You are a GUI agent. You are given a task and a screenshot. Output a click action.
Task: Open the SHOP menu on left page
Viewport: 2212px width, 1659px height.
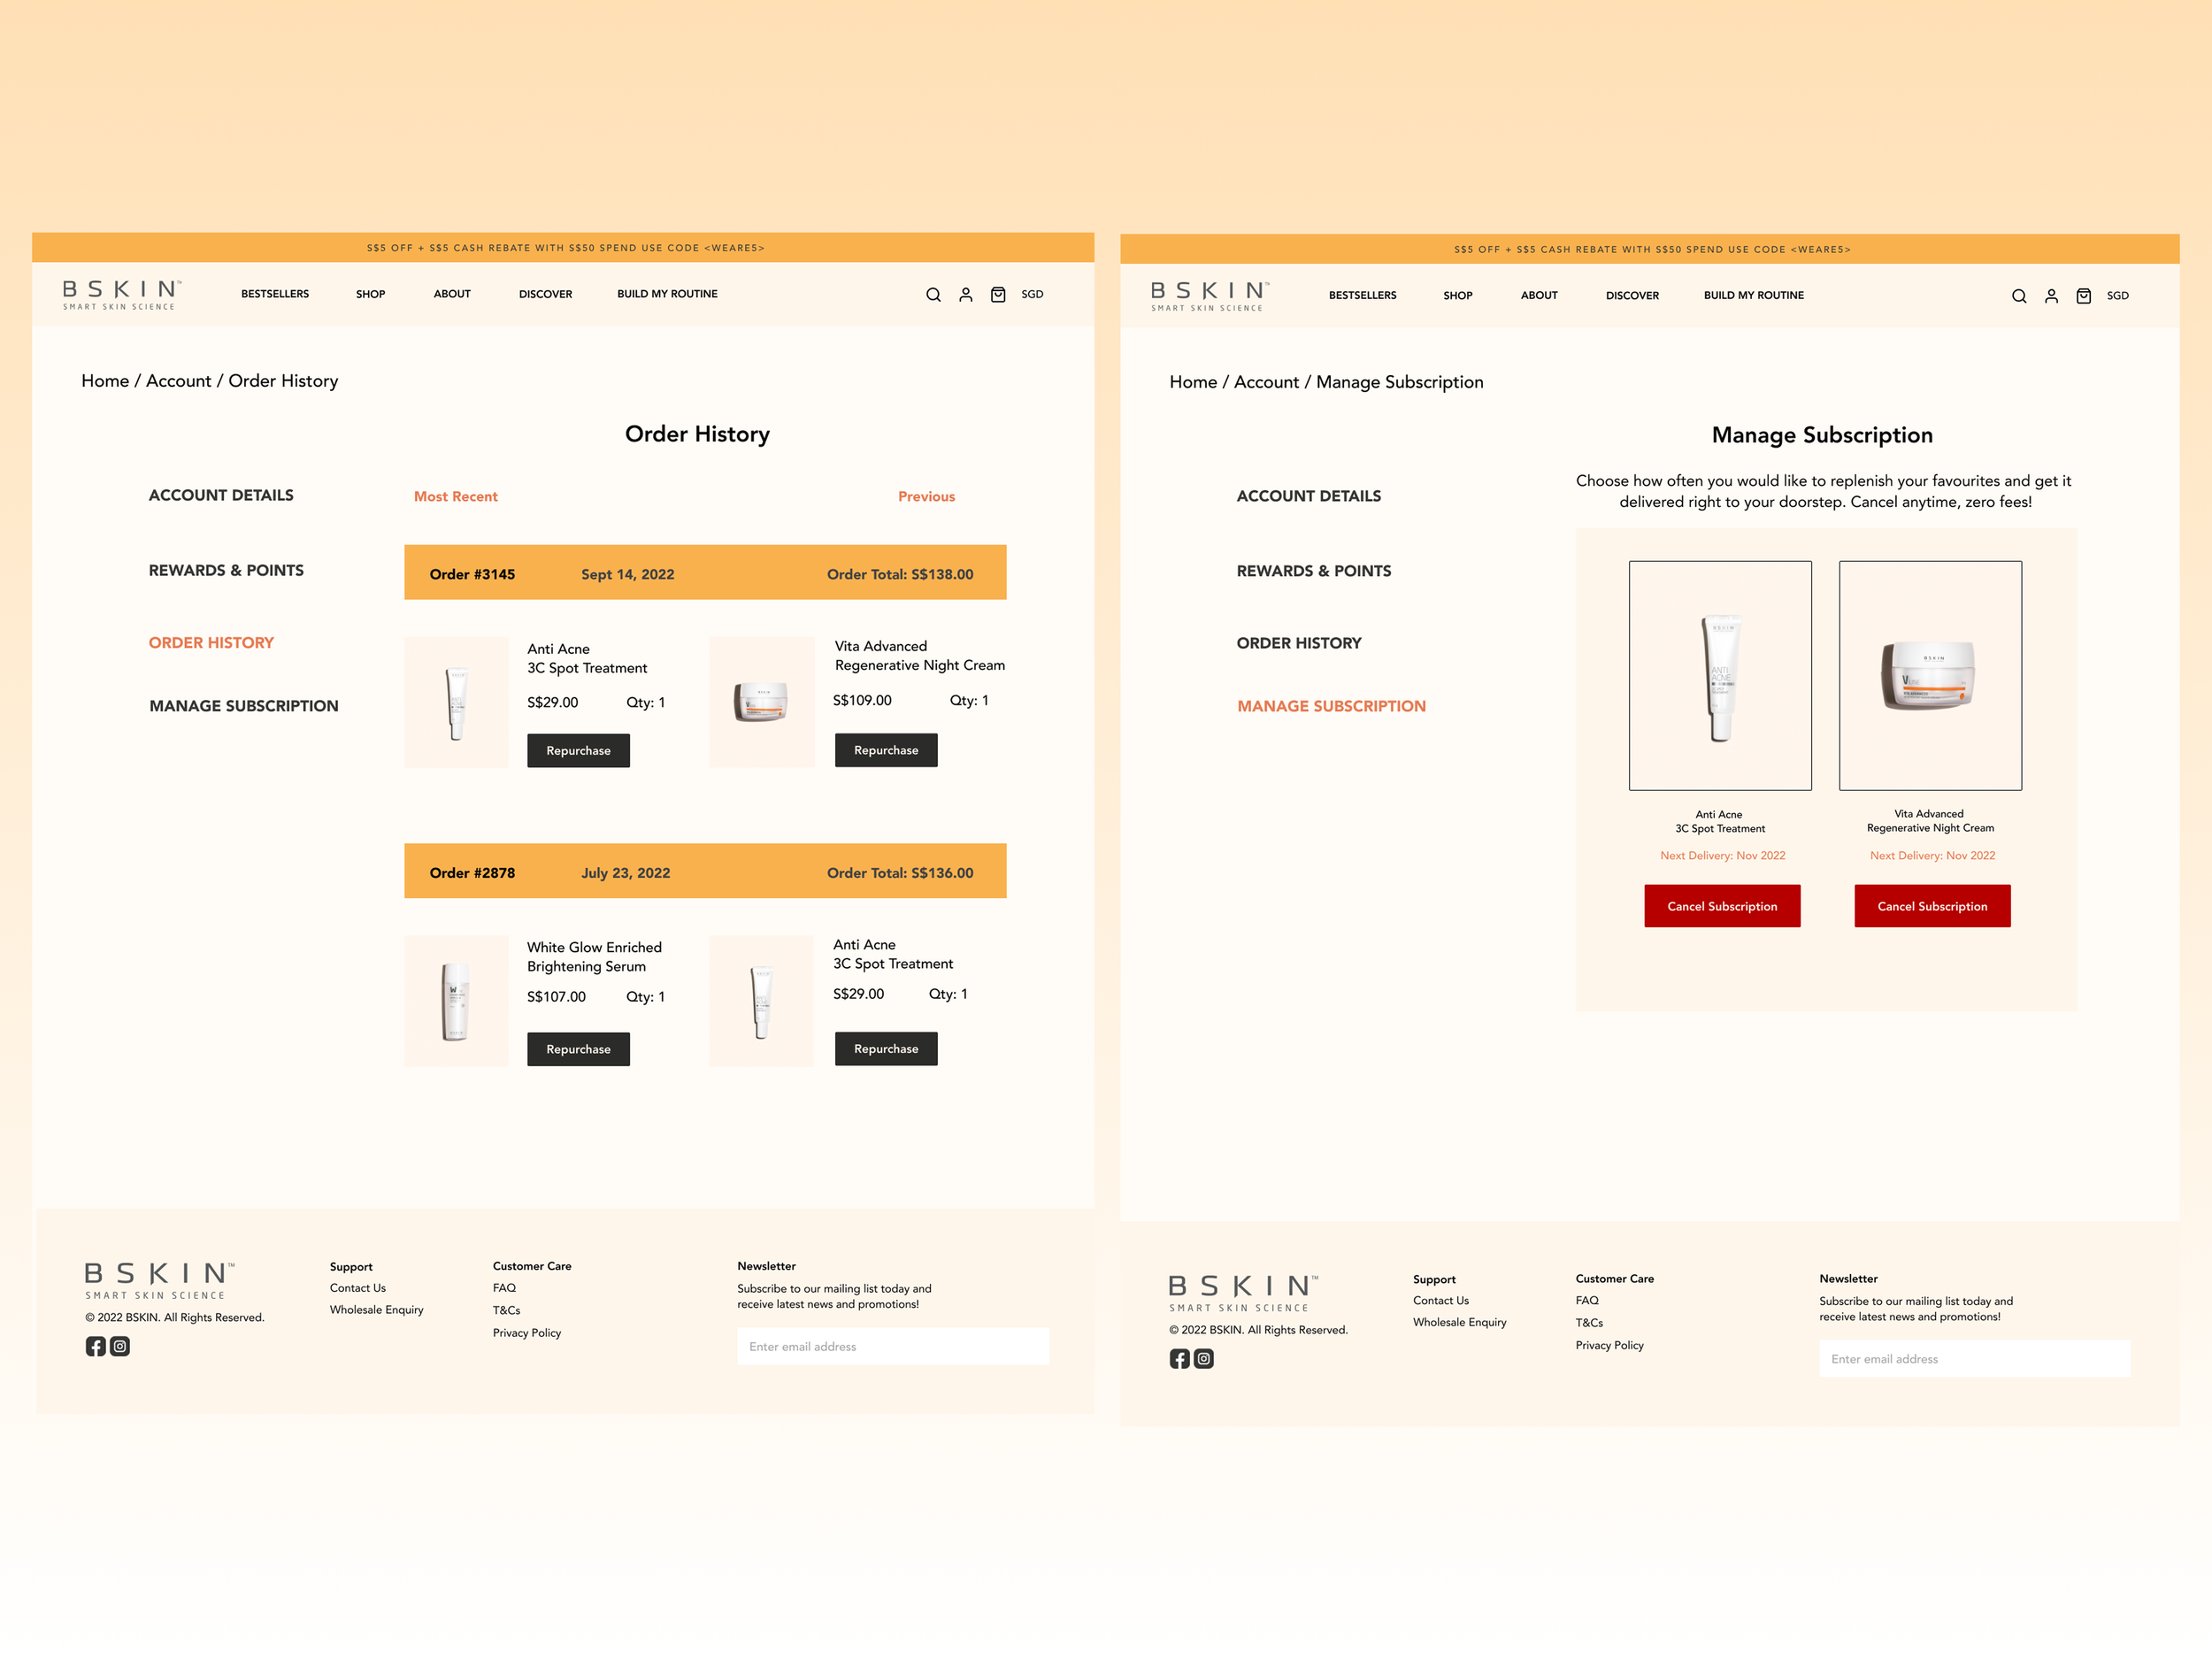click(370, 294)
